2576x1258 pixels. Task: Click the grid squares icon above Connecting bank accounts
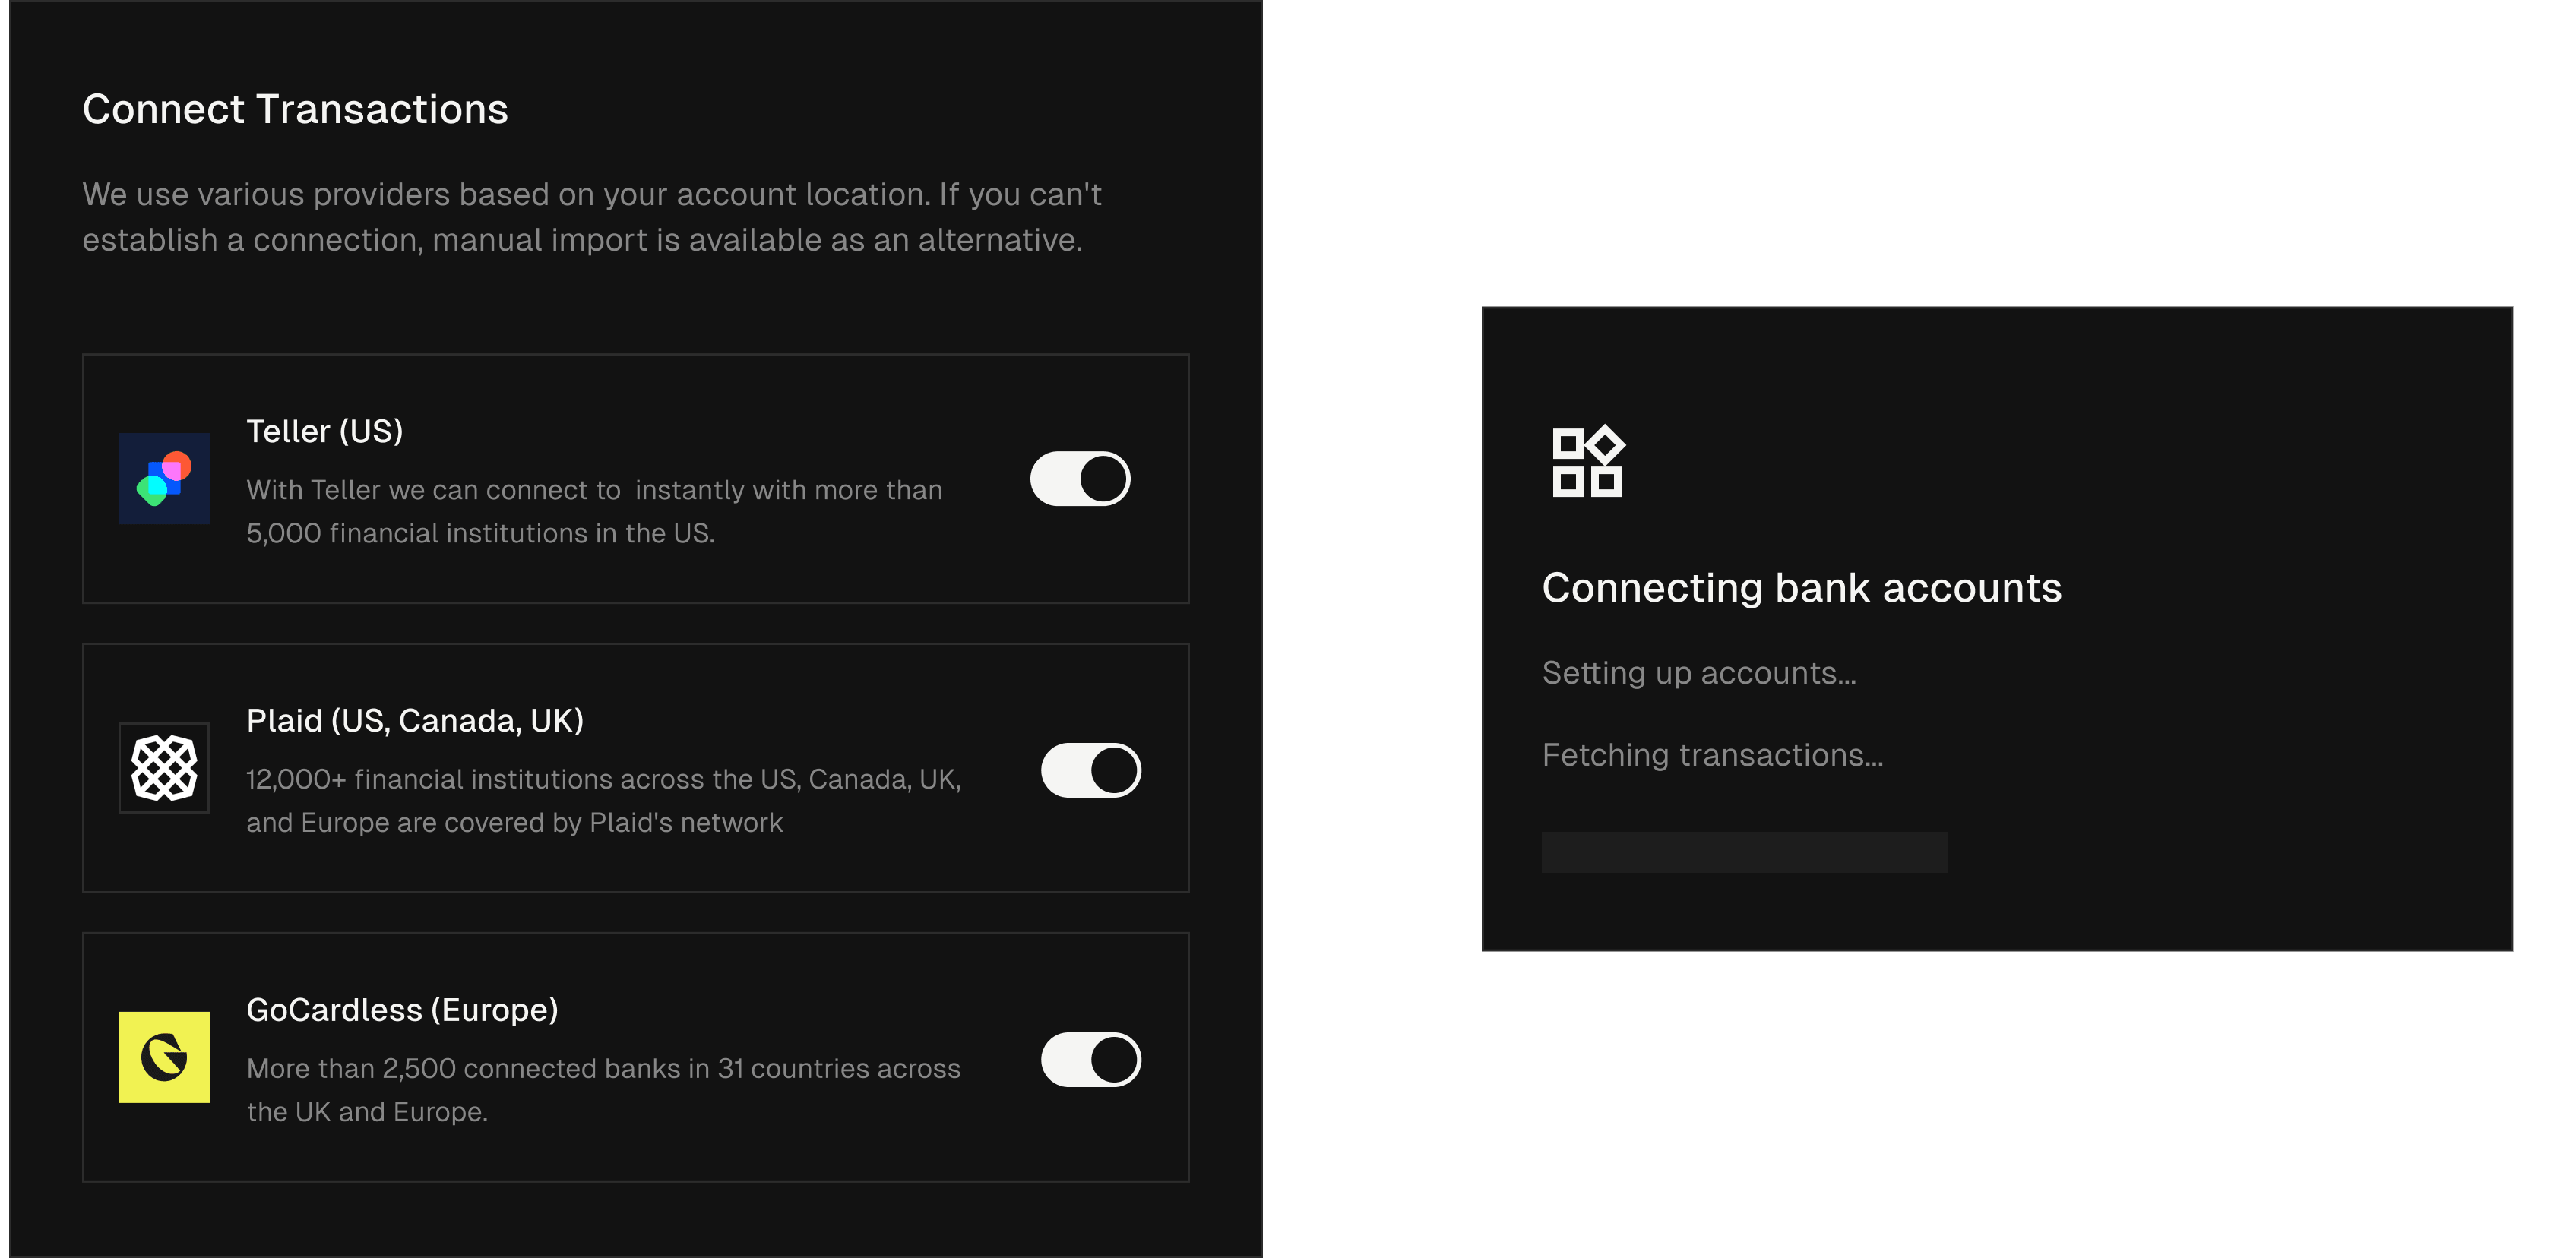pos(1587,462)
